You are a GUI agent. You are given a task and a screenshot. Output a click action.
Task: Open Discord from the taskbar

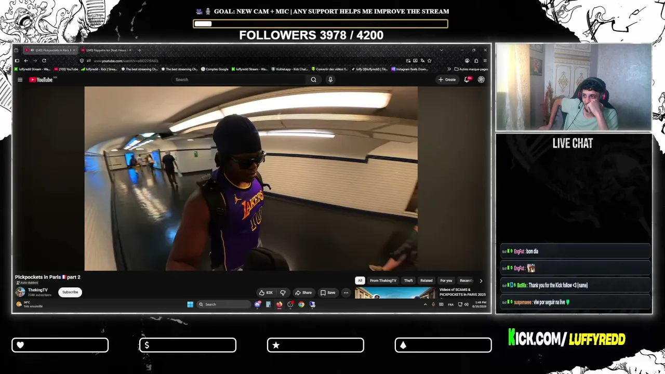257,304
